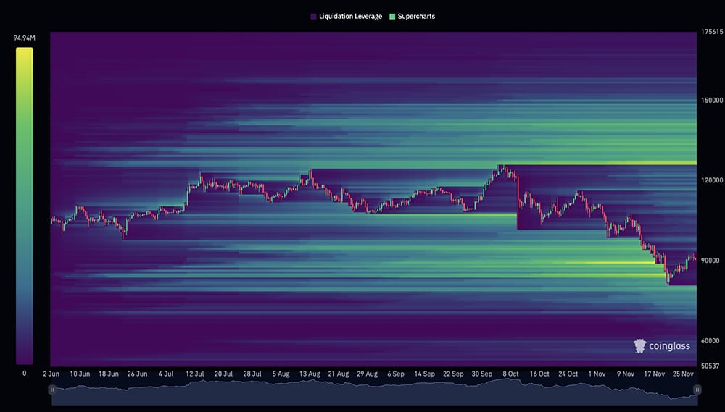Click the 12 Jul date label
This screenshot has height=412, width=725.
click(194, 374)
